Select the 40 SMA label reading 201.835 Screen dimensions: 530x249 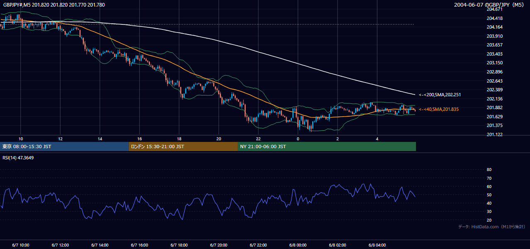[x=438, y=109]
